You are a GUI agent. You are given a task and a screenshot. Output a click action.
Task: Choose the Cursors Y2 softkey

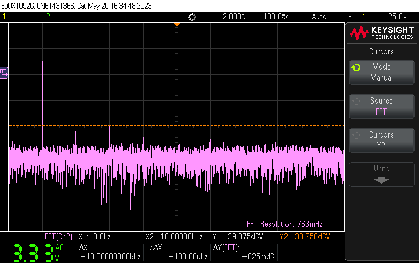[x=382, y=140]
